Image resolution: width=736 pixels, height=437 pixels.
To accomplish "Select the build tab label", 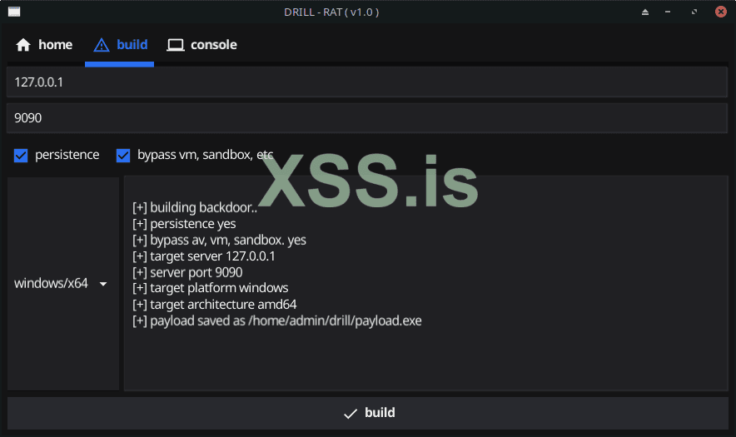I will (132, 45).
